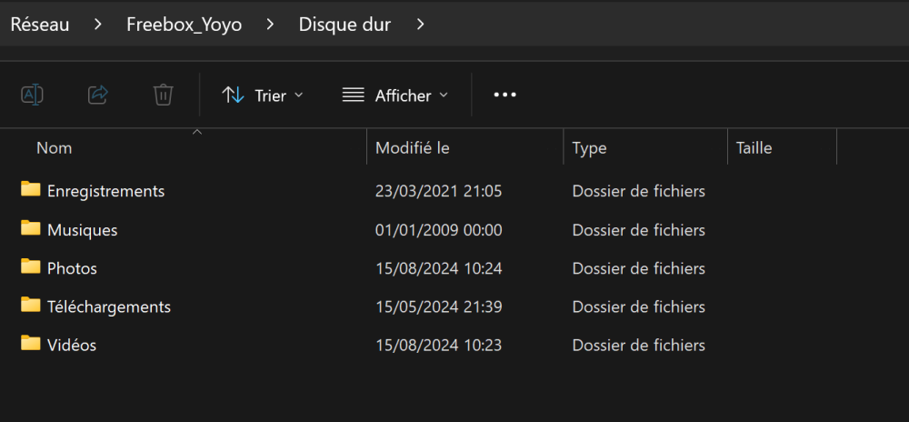Click the Musiques folder icon
Viewport: 909px width, 422px height.
pos(32,229)
